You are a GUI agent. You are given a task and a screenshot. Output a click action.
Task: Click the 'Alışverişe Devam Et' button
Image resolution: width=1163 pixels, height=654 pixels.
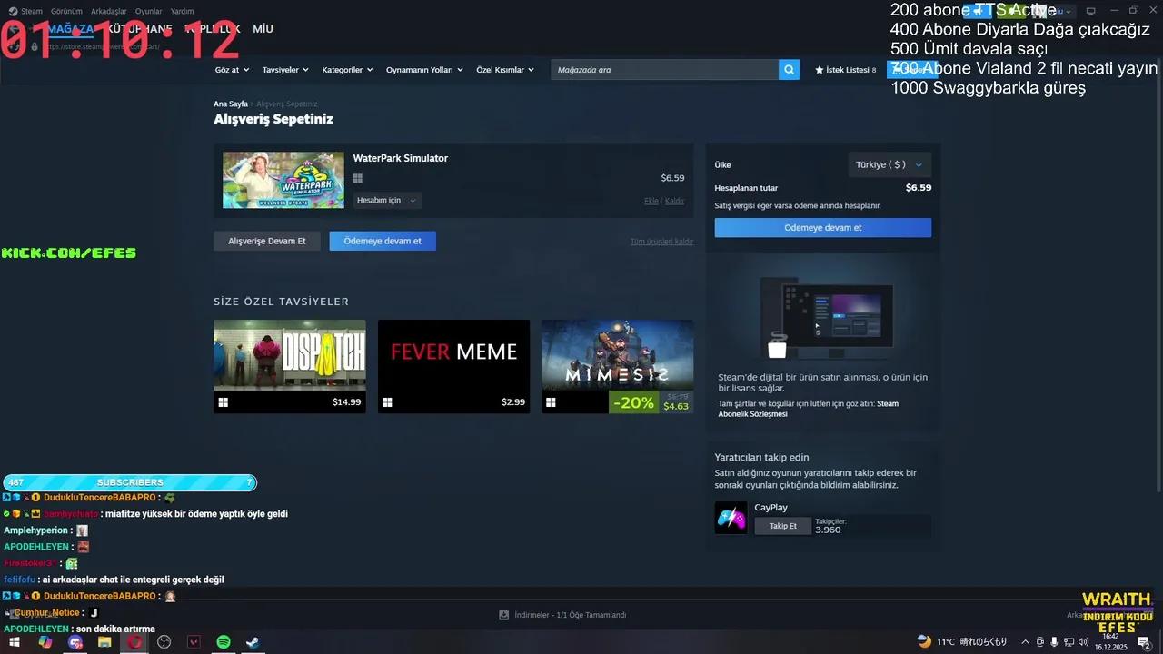coord(267,241)
